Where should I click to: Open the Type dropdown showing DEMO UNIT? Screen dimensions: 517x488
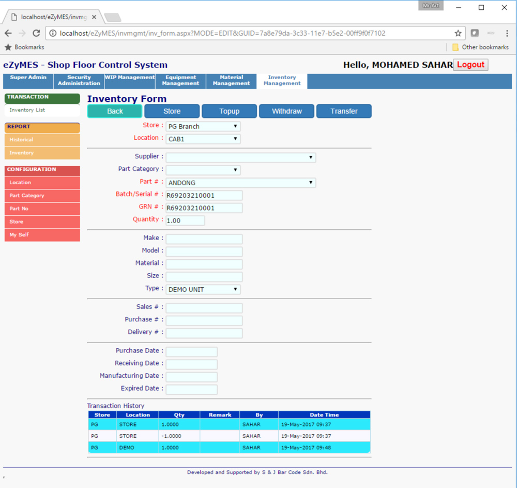pyautogui.click(x=203, y=290)
